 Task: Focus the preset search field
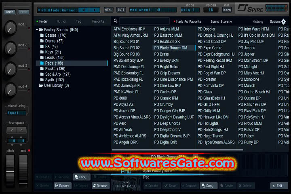tap(144, 21)
